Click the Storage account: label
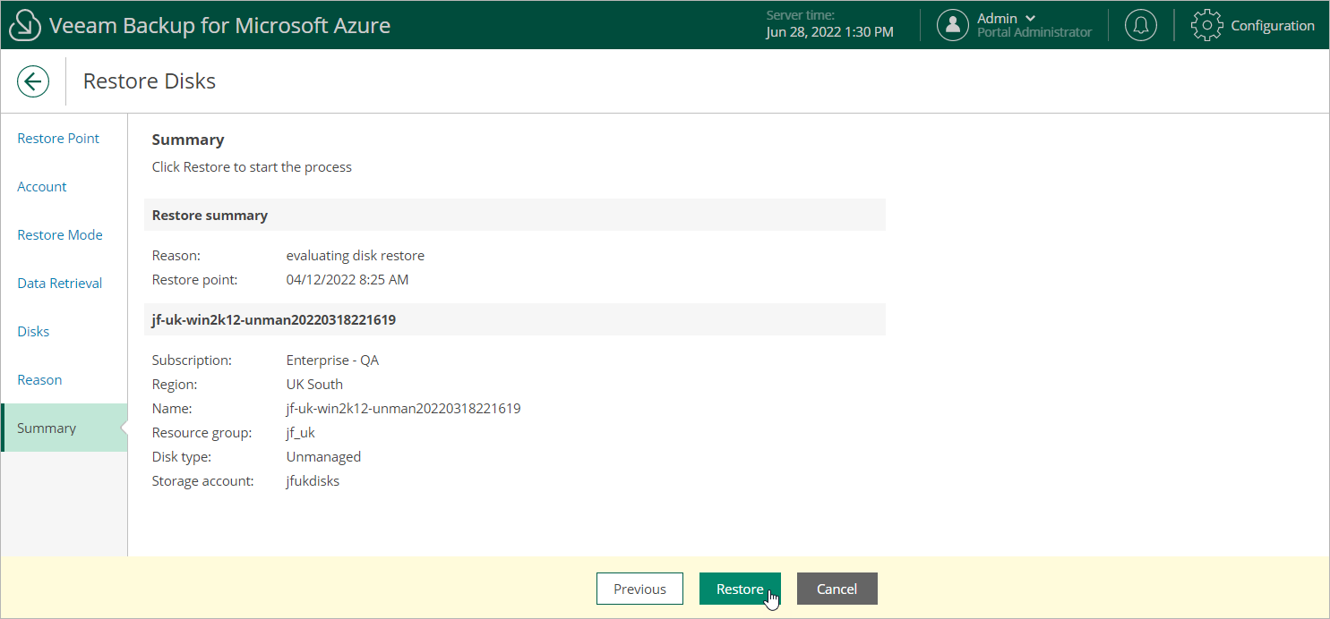The width and height of the screenshot is (1330, 619). pos(203,481)
